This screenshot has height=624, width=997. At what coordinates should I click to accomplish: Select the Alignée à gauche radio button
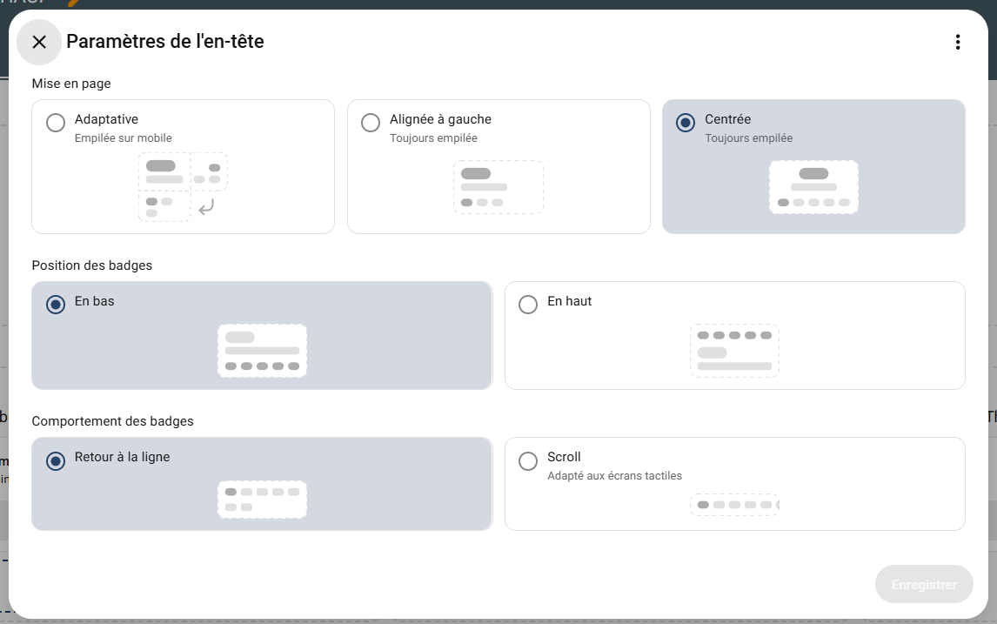pos(371,123)
